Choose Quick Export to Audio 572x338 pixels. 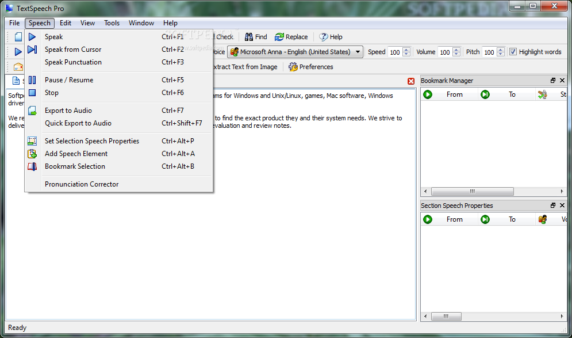[x=119, y=123]
